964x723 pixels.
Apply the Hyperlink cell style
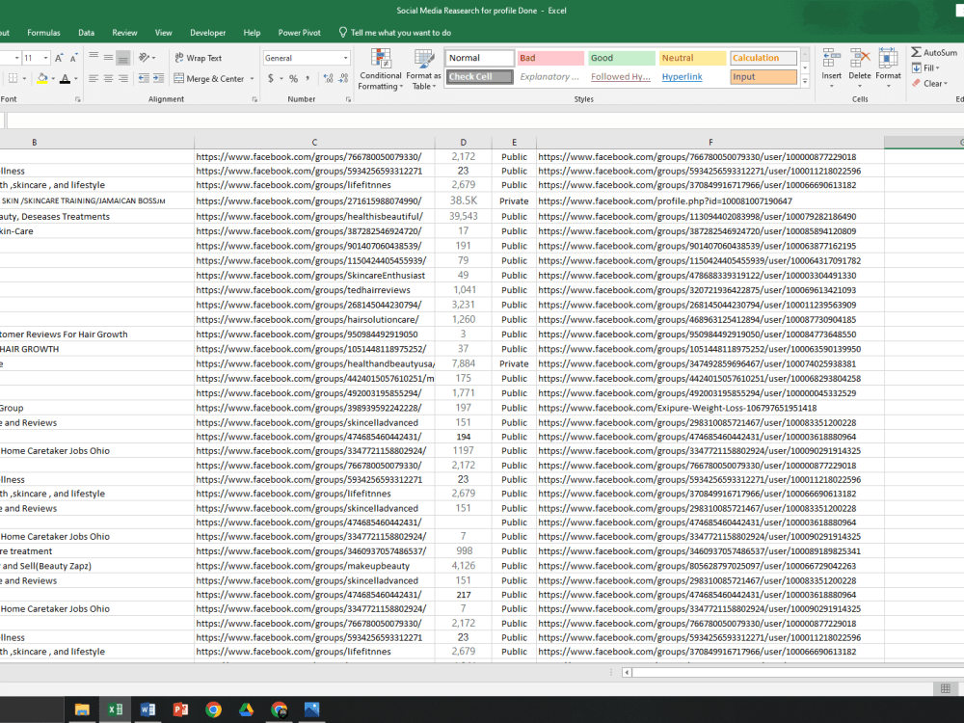pos(692,77)
